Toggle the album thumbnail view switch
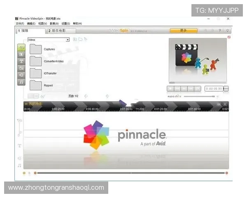Viewport: 247px width, 198px height. click(36, 96)
